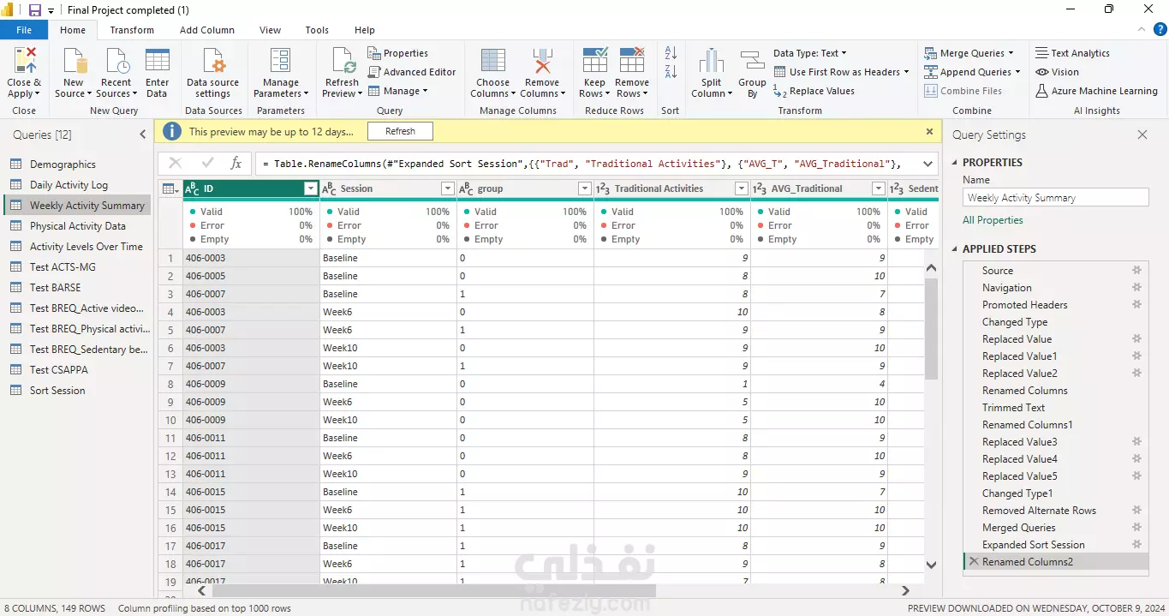Image resolution: width=1169 pixels, height=616 pixels.
Task: Open the ID column filter dropdown
Action: [x=311, y=188]
